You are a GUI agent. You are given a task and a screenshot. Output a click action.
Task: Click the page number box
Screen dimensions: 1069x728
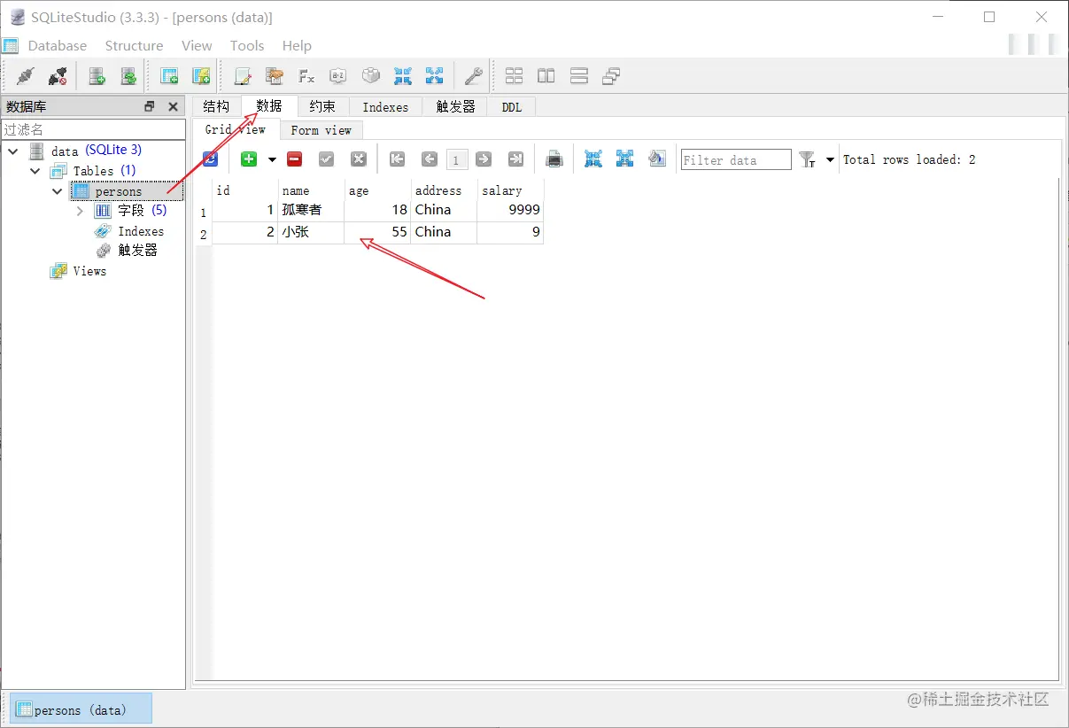pos(456,160)
